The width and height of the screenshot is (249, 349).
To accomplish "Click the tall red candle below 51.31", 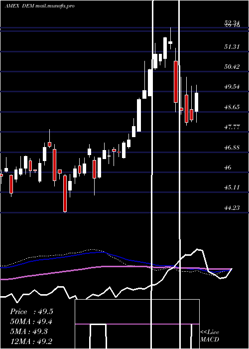I will tap(176, 82).
